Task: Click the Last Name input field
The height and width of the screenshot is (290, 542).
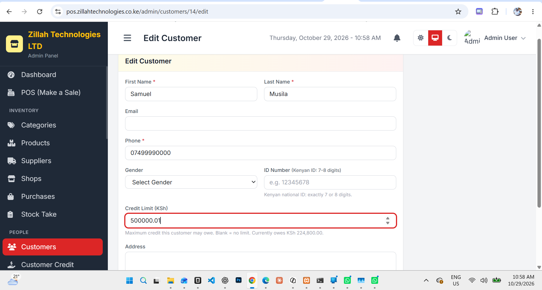Action: pos(330,94)
